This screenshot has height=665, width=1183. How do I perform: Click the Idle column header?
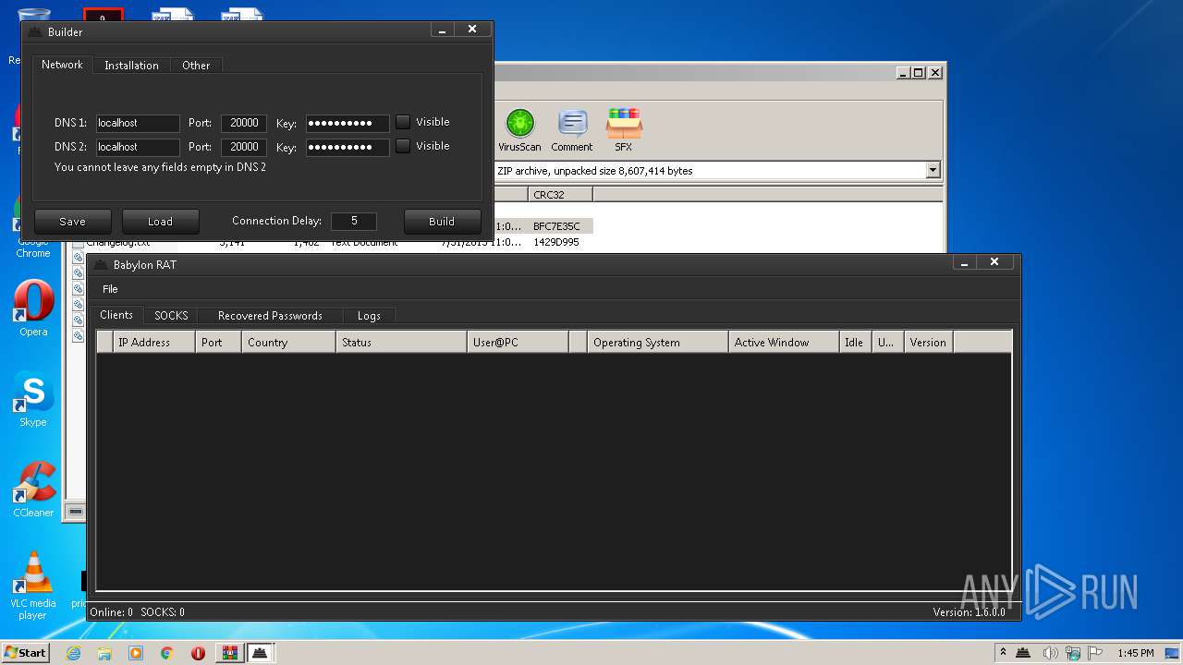855,342
